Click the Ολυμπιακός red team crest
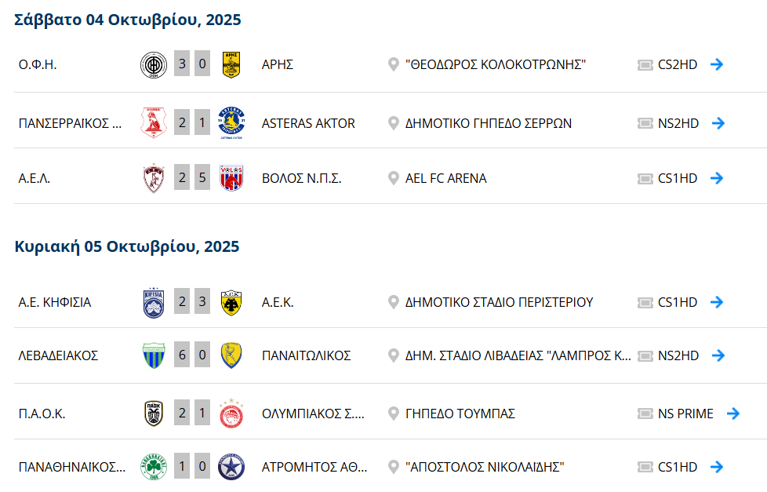The width and height of the screenshot is (767, 492). point(231,414)
